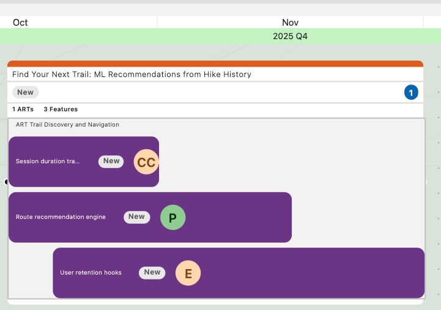Click the CC assignee avatar
The height and width of the screenshot is (310, 441).
(146, 162)
